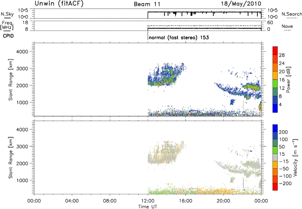Click 'normal (fast stereo) 153' CPID text
This screenshot has width=302, height=209.
coord(179,37)
